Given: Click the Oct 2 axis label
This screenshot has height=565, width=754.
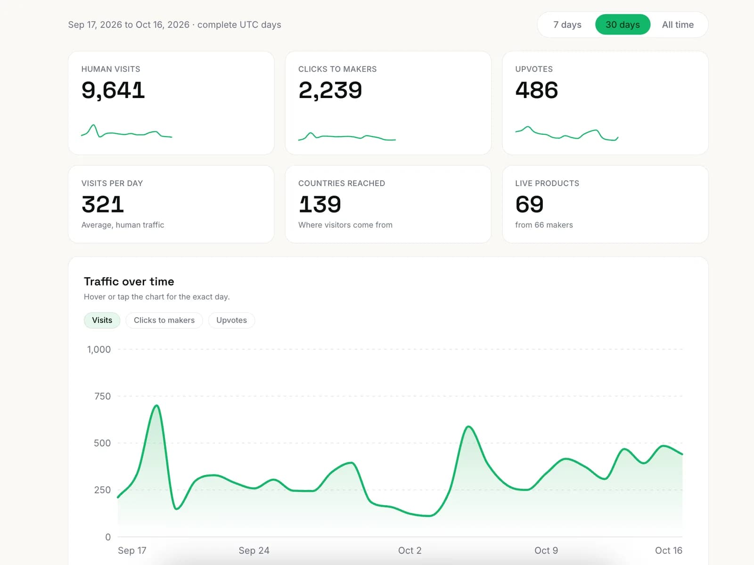Looking at the screenshot, I should tap(410, 550).
